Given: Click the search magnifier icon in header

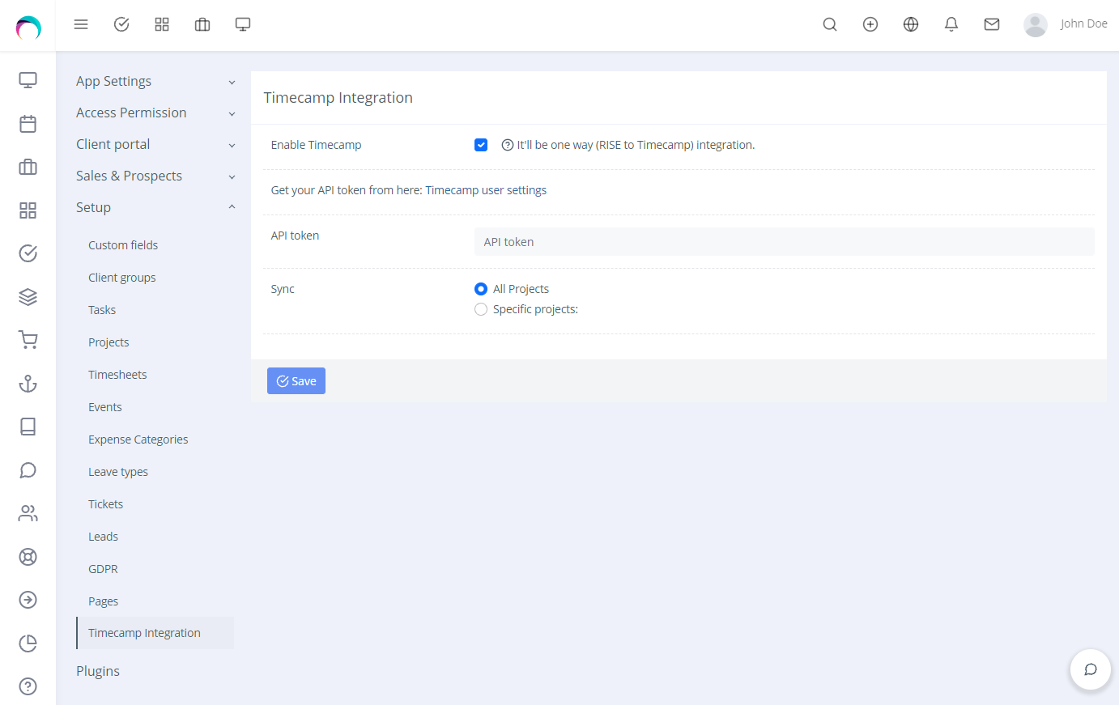Looking at the screenshot, I should tap(830, 24).
